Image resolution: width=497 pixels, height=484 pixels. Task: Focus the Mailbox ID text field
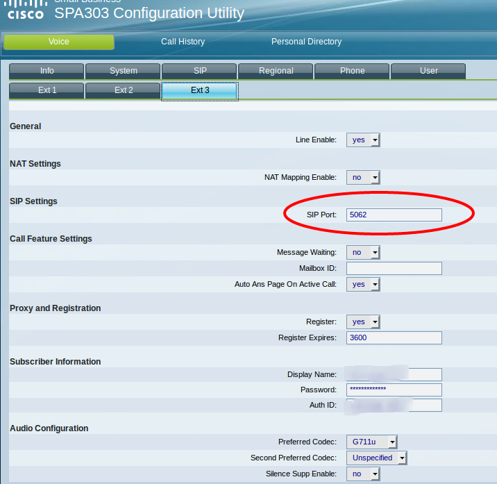(394, 268)
